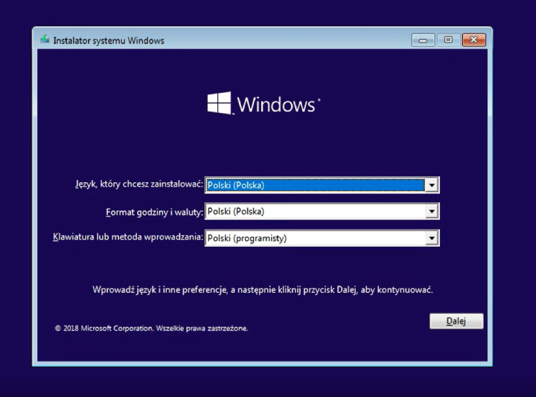Click the installer icon in title bar
The image size is (536, 397).
45,39
